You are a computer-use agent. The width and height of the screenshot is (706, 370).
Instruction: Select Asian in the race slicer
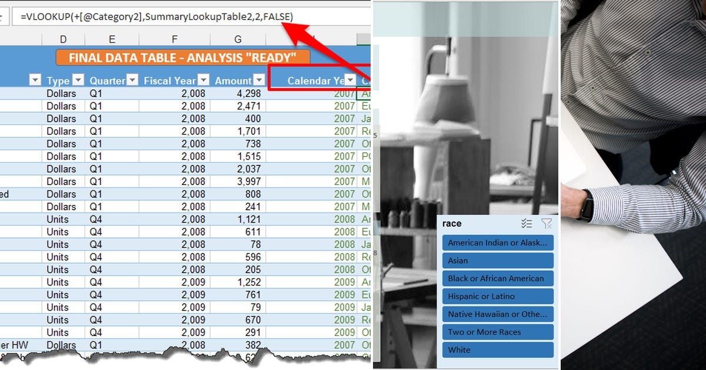[x=498, y=260]
